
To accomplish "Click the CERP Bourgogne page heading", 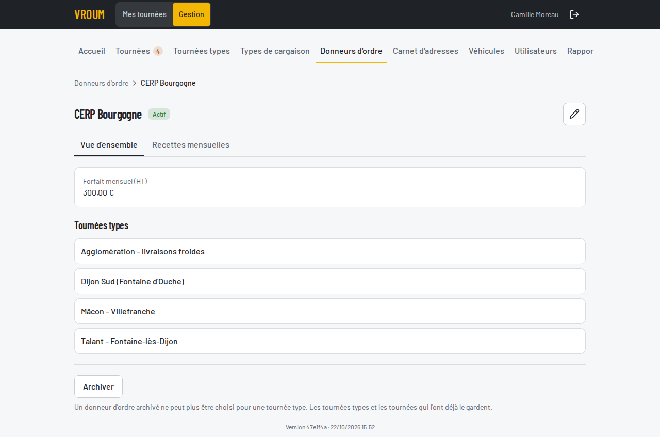I will pyautogui.click(x=108, y=114).
